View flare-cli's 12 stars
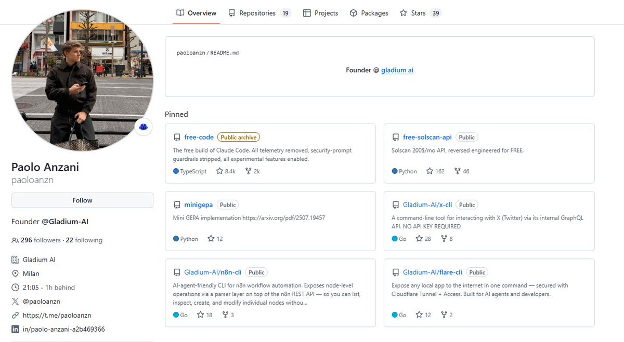 (x=423, y=314)
